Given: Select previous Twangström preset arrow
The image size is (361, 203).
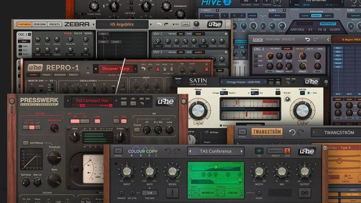Looking at the screenshot, I should [314, 133].
